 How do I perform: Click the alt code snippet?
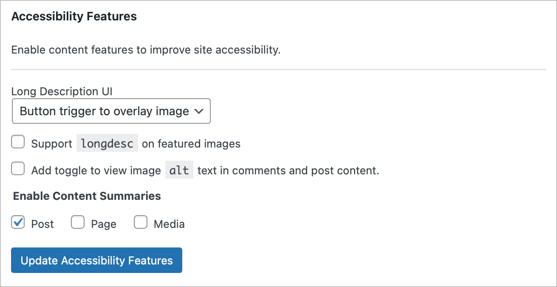click(179, 170)
